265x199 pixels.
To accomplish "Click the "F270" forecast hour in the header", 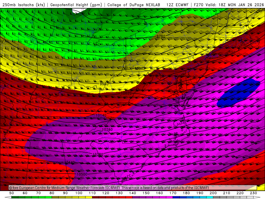I will (198, 5).
